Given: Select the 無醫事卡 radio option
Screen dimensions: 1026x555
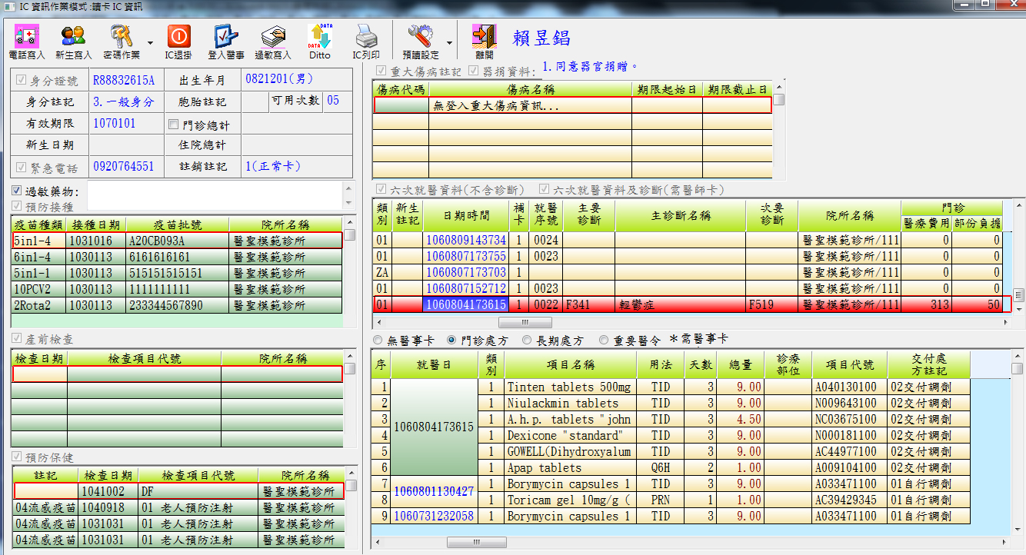Looking at the screenshot, I should (x=378, y=340).
